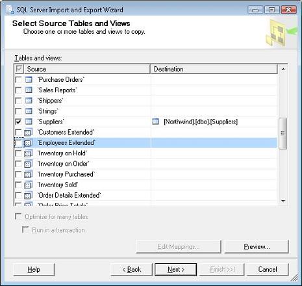Click the view icon beside 'Customers Extended'
Image resolution: width=302 pixels, height=286 pixels.
point(28,132)
